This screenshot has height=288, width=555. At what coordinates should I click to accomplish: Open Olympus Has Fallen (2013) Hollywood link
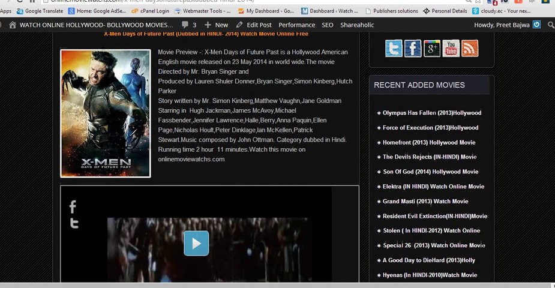point(432,113)
